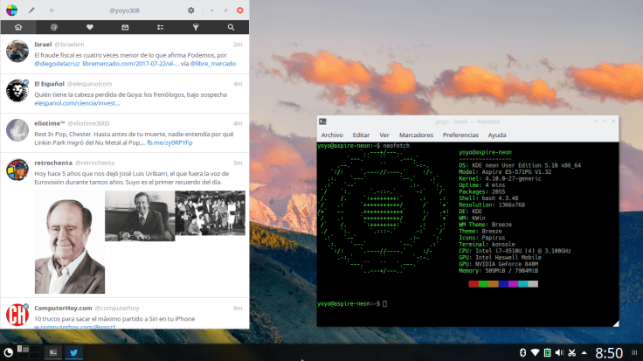Expand the hidden system tray icons arrow
The height and width of the screenshot is (361, 643).
click(584, 352)
